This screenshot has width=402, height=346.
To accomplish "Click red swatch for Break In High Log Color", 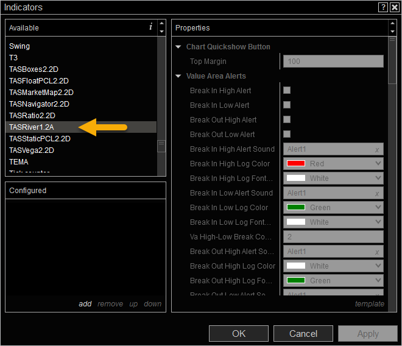I will click(296, 163).
